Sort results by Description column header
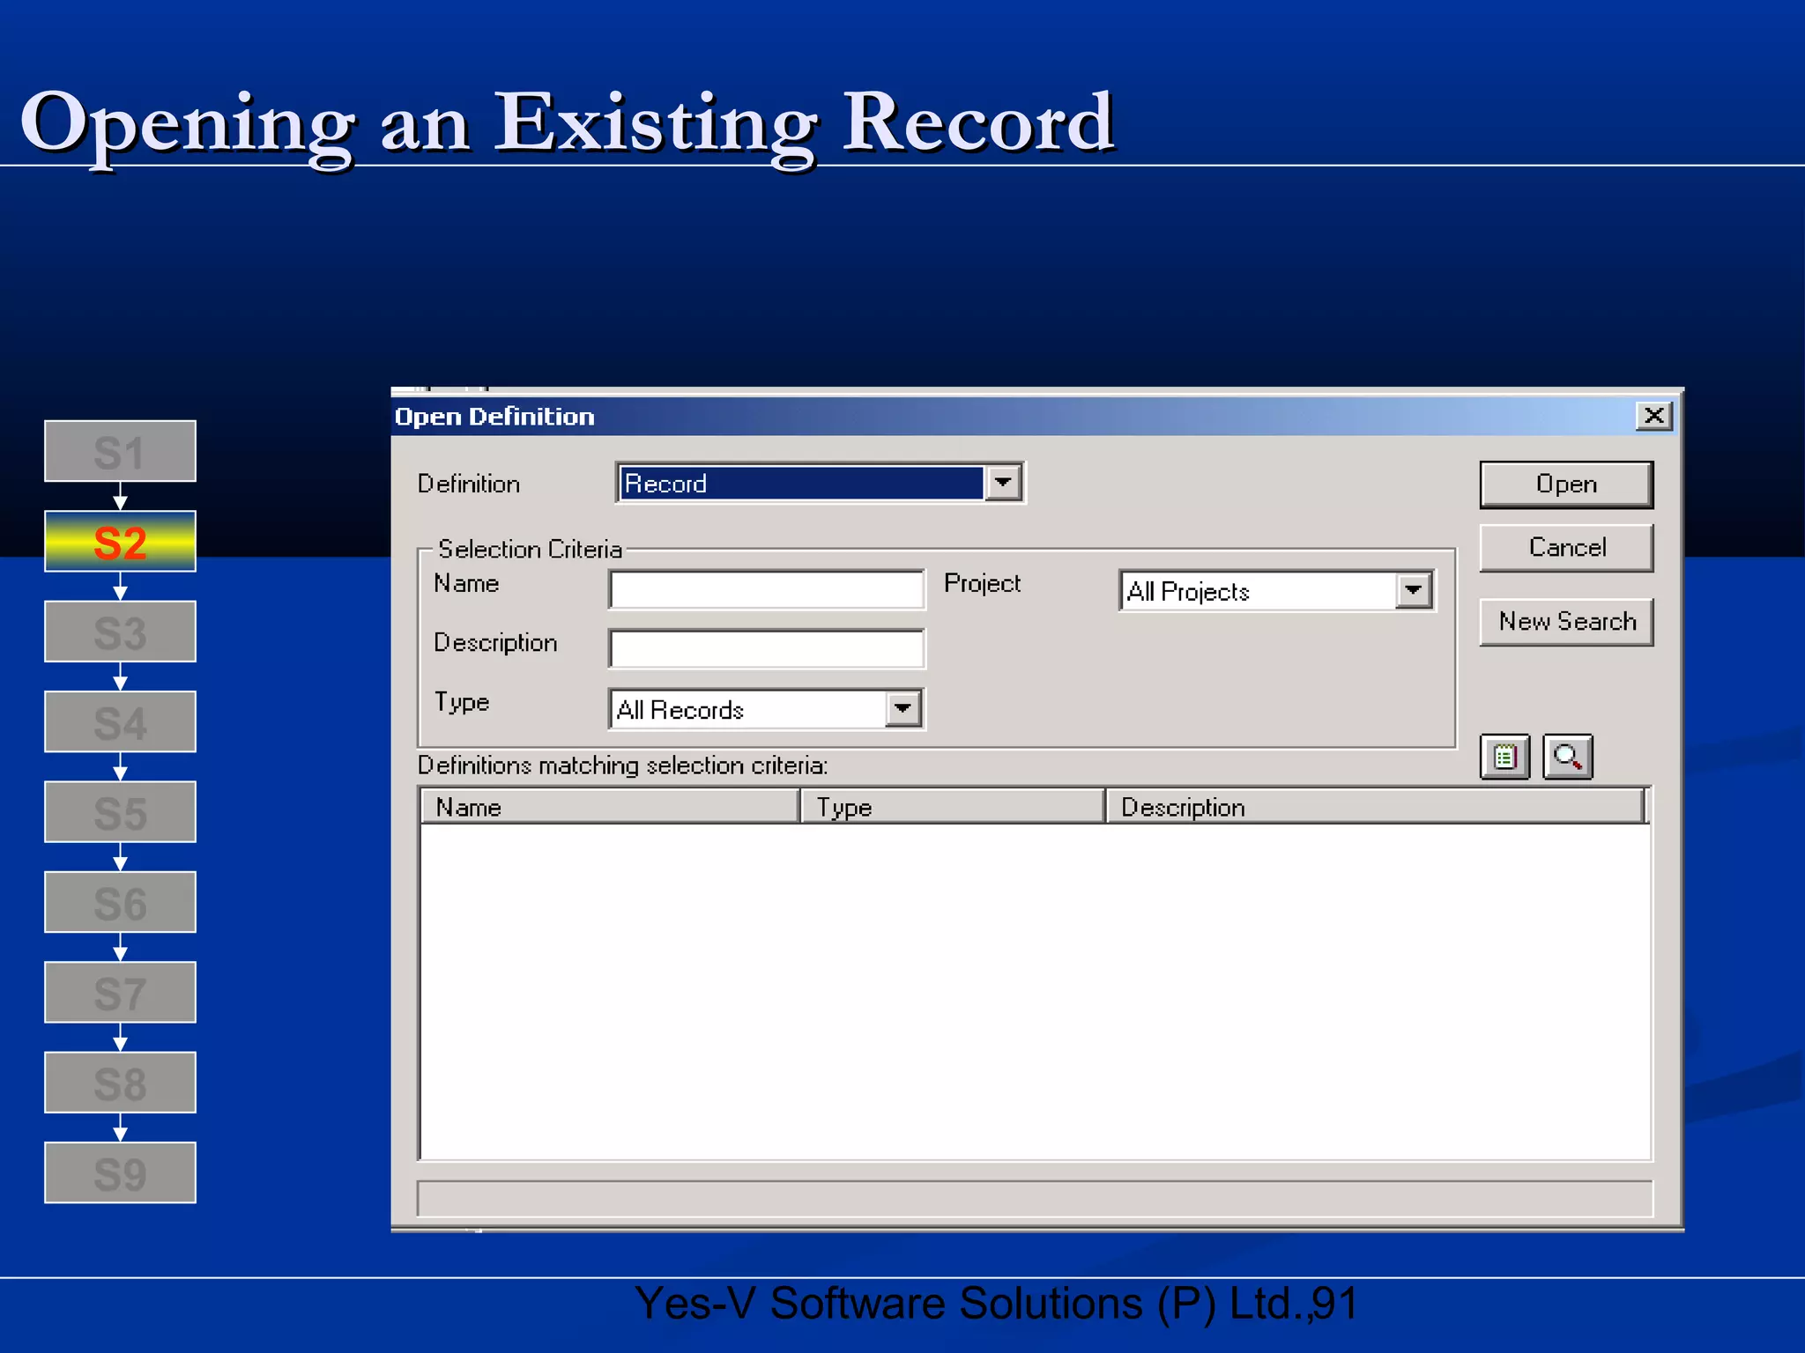 click(x=1375, y=807)
